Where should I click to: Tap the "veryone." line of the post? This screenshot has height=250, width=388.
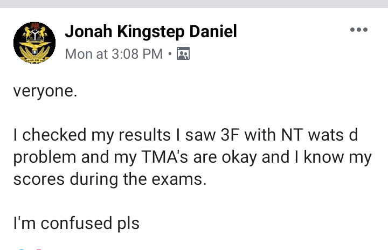coord(45,92)
